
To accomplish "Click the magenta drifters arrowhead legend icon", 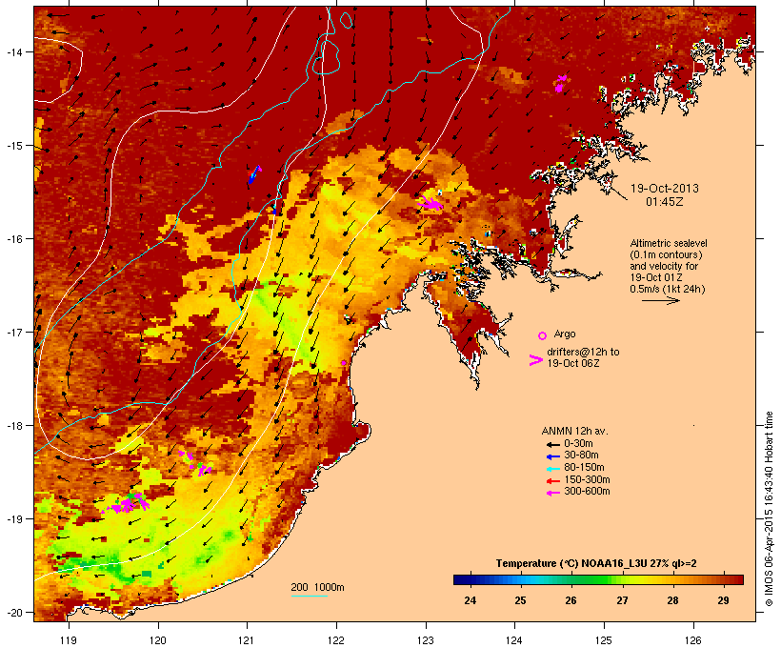I will click(x=536, y=360).
